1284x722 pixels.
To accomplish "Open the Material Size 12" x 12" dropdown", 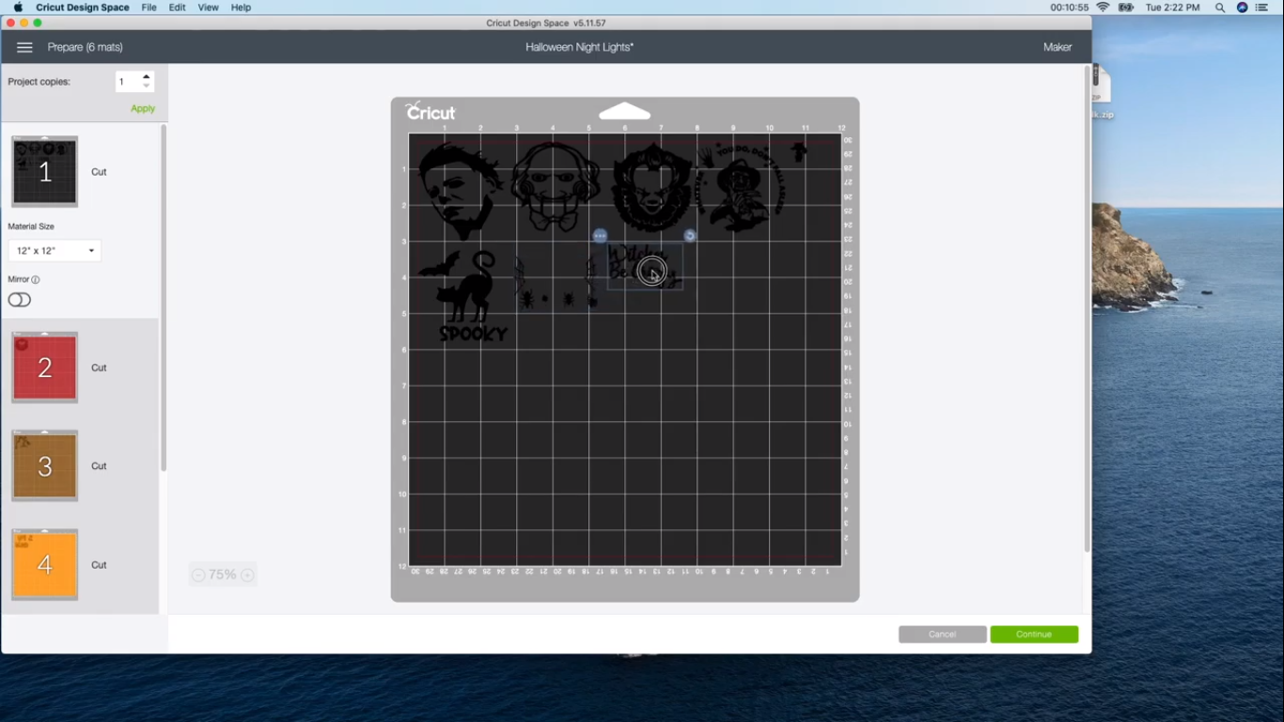I will (x=55, y=251).
